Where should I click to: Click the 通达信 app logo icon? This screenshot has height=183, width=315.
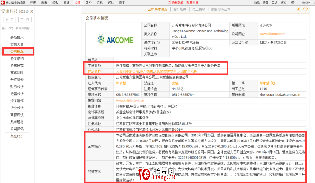coord(3,3)
